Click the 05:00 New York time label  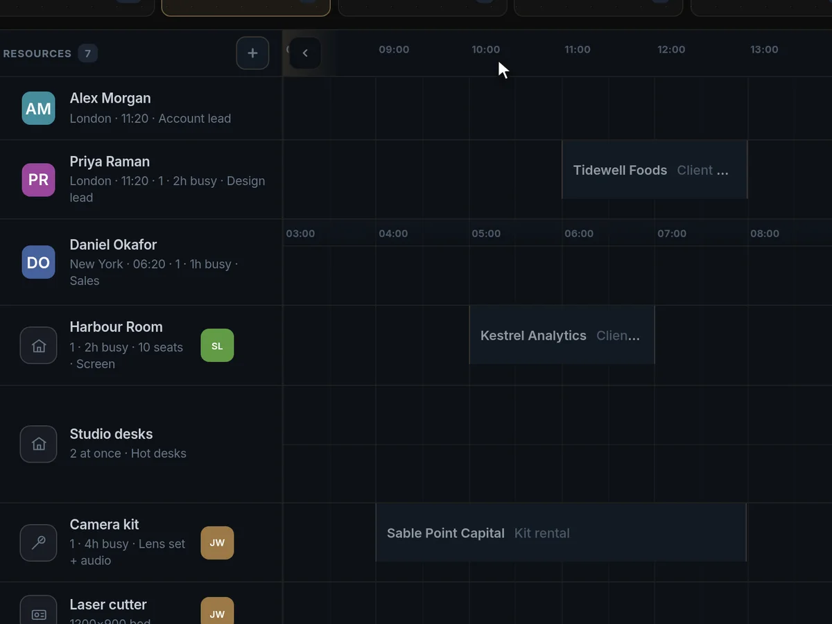(x=486, y=234)
